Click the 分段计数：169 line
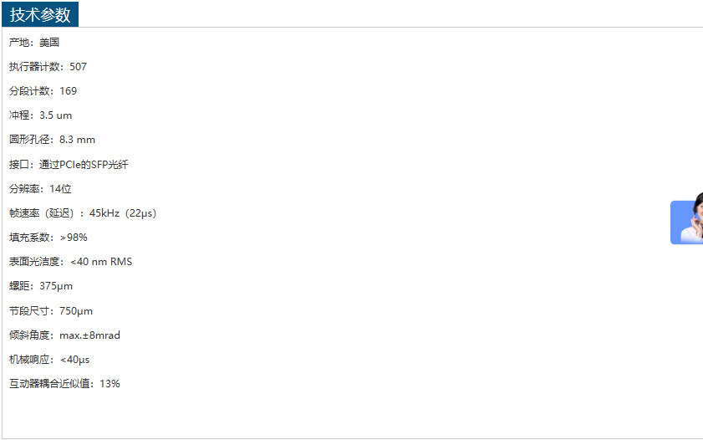Screen dimensions: 703x440 pos(43,91)
